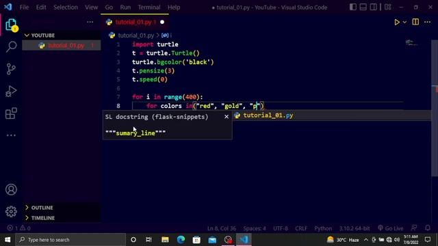
Task: Select interpreter 3.10.2 64-bit
Action: 355,228
